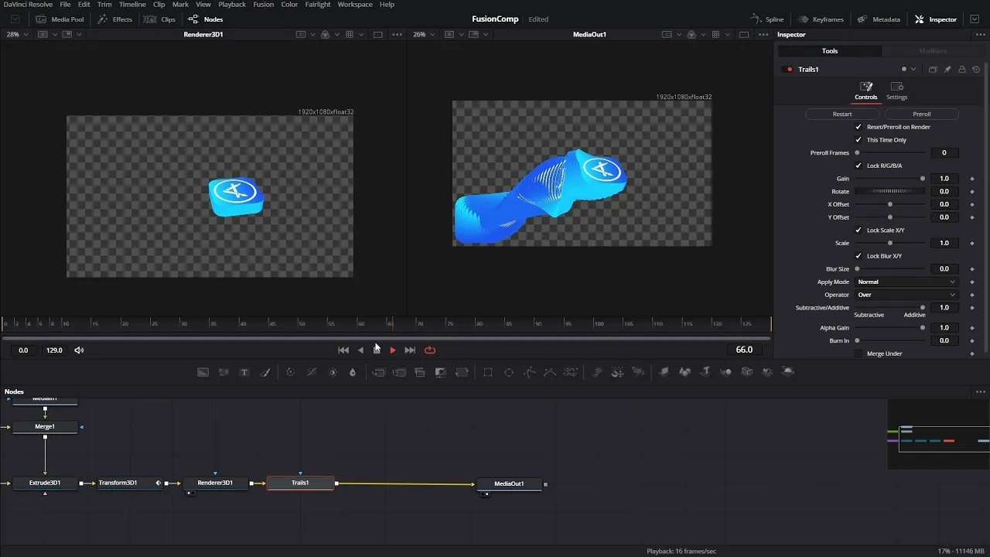Add a Text+ tool from the toolbar
This screenshot has height=557, width=990.
pyautogui.click(x=244, y=372)
